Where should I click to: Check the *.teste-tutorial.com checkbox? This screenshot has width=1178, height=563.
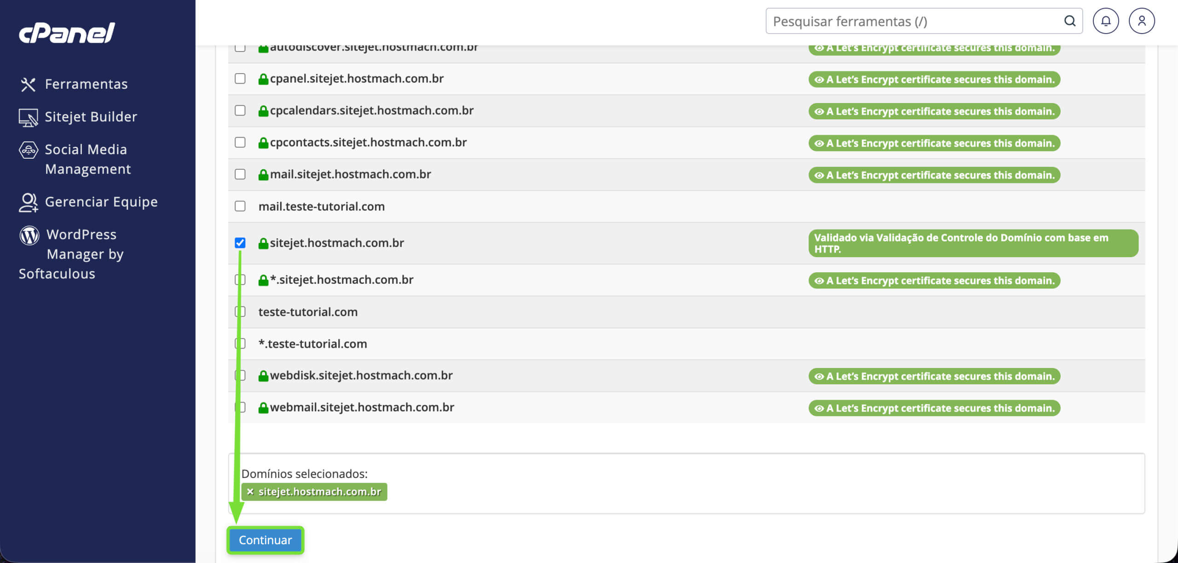pos(240,344)
